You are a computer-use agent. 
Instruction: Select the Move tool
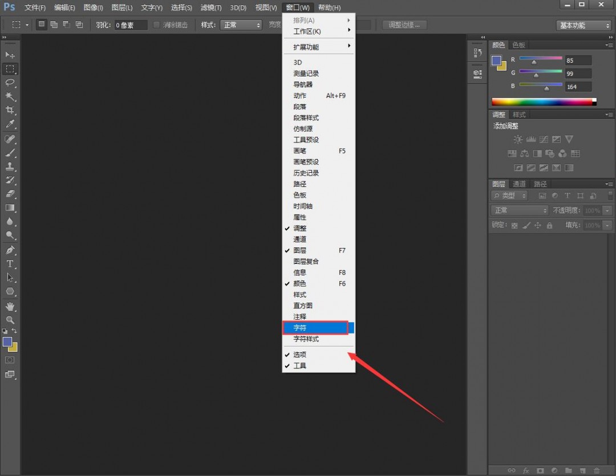click(10, 55)
